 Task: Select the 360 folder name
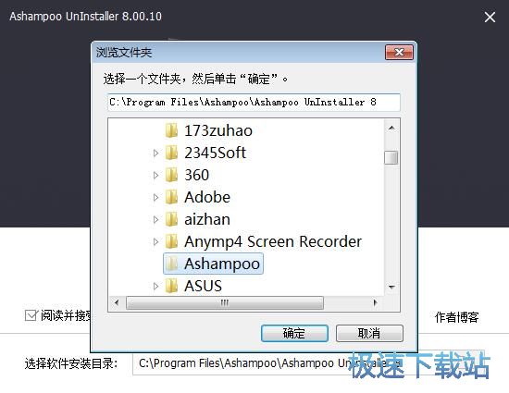pos(197,175)
